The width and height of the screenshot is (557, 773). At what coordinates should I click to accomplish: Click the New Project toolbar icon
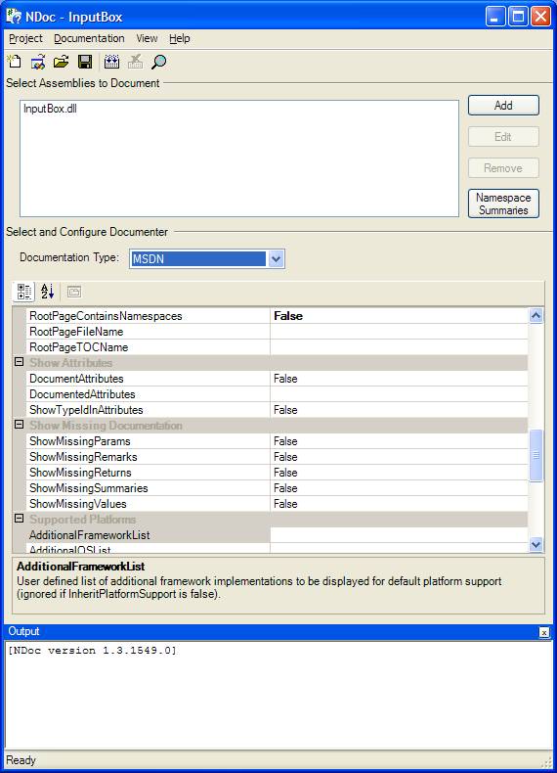[15, 62]
